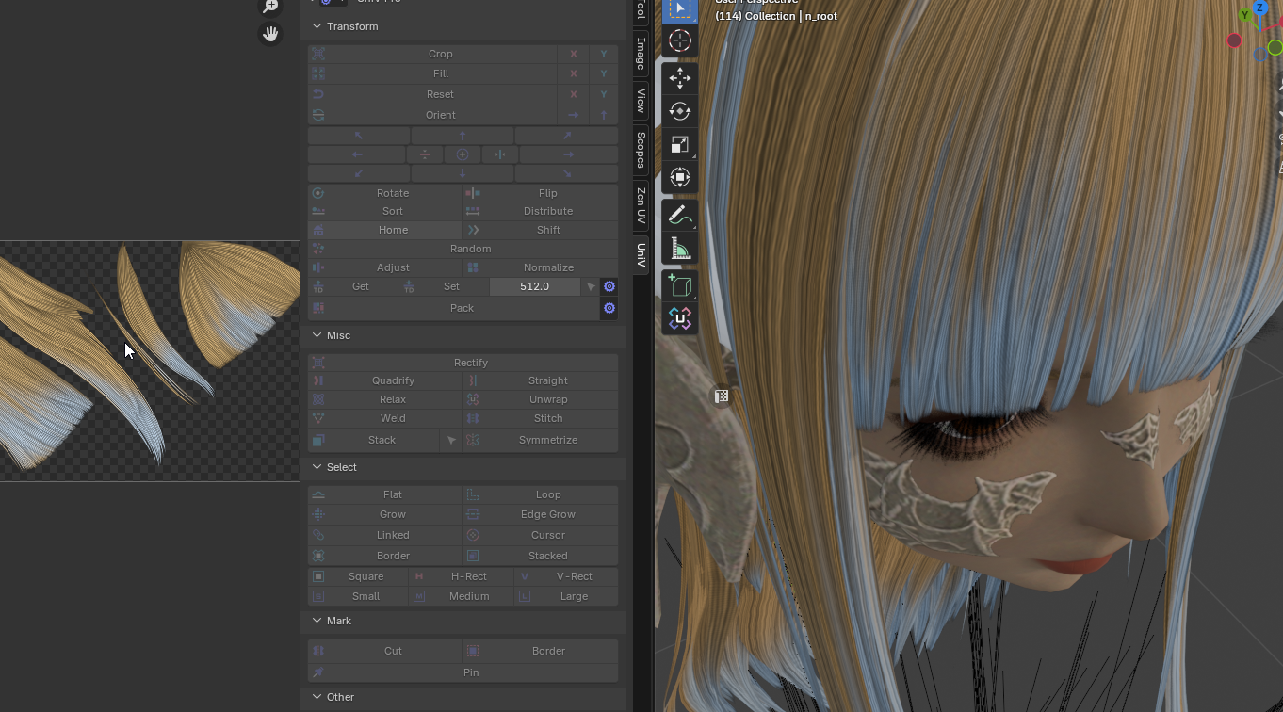Activate the Measure tool
Viewport: 1283px width, 712px height.
click(679, 249)
